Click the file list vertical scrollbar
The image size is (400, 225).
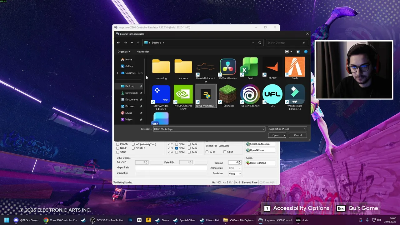[309, 86]
